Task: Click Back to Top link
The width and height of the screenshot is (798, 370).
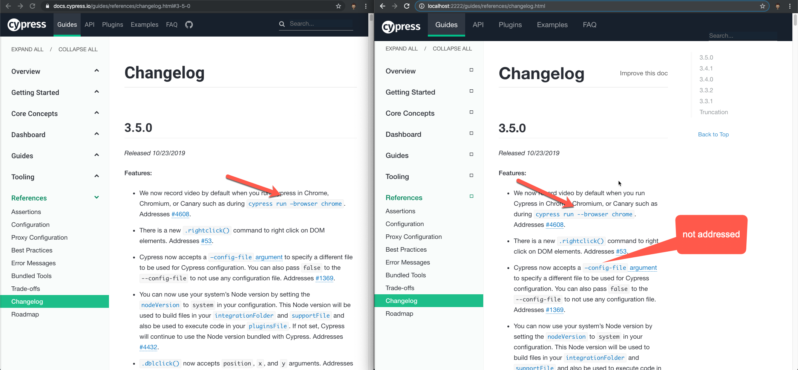Action: click(x=713, y=135)
